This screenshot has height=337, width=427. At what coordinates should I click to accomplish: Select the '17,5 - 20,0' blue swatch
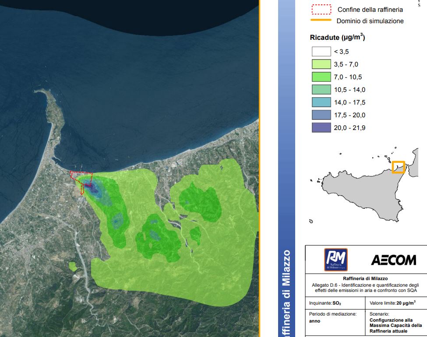(x=321, y=115)
